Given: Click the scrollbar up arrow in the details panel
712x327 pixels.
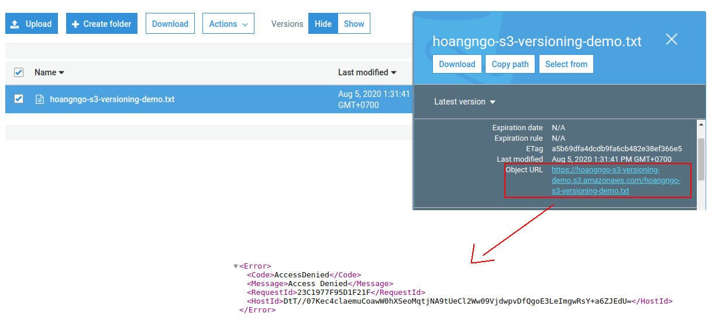Looking at the screenshot, I should click(701, 124).
